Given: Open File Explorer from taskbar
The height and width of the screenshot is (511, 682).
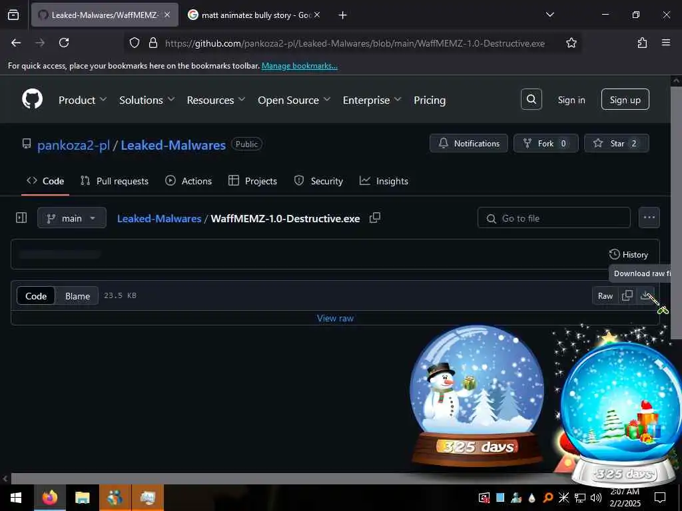Looking at the screenshot, I should coord(82,498).
